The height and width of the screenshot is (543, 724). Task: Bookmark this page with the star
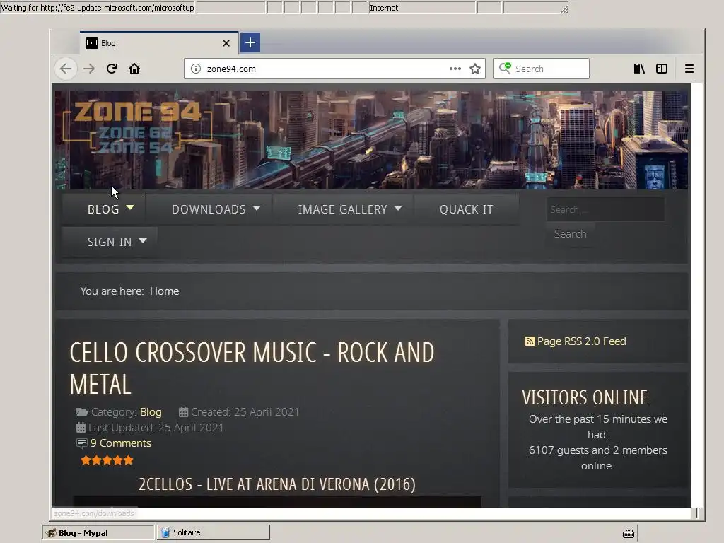[475, 69]
